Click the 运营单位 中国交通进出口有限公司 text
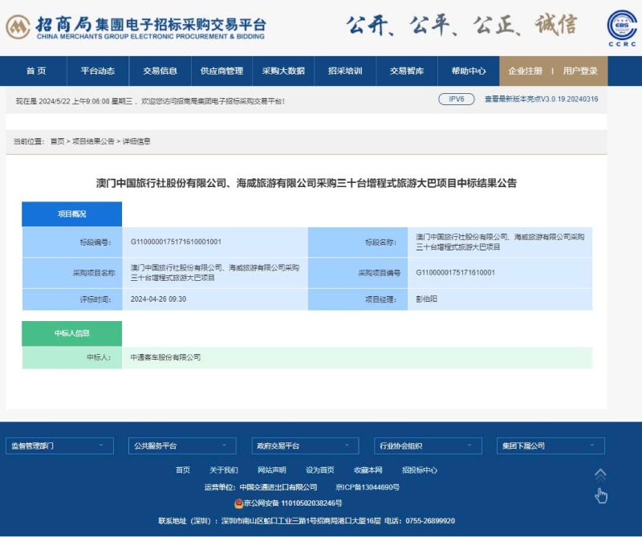The width and height of the screenshot is (642, 537). click(261, 487)
